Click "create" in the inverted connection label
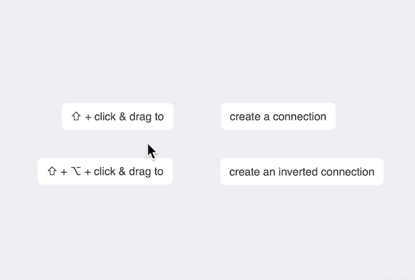The width and height of the screenshot is (415, 280). (x=244, y=172)
